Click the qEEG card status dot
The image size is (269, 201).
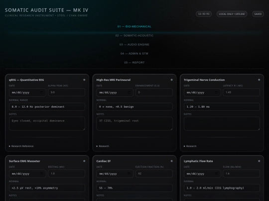84,80
